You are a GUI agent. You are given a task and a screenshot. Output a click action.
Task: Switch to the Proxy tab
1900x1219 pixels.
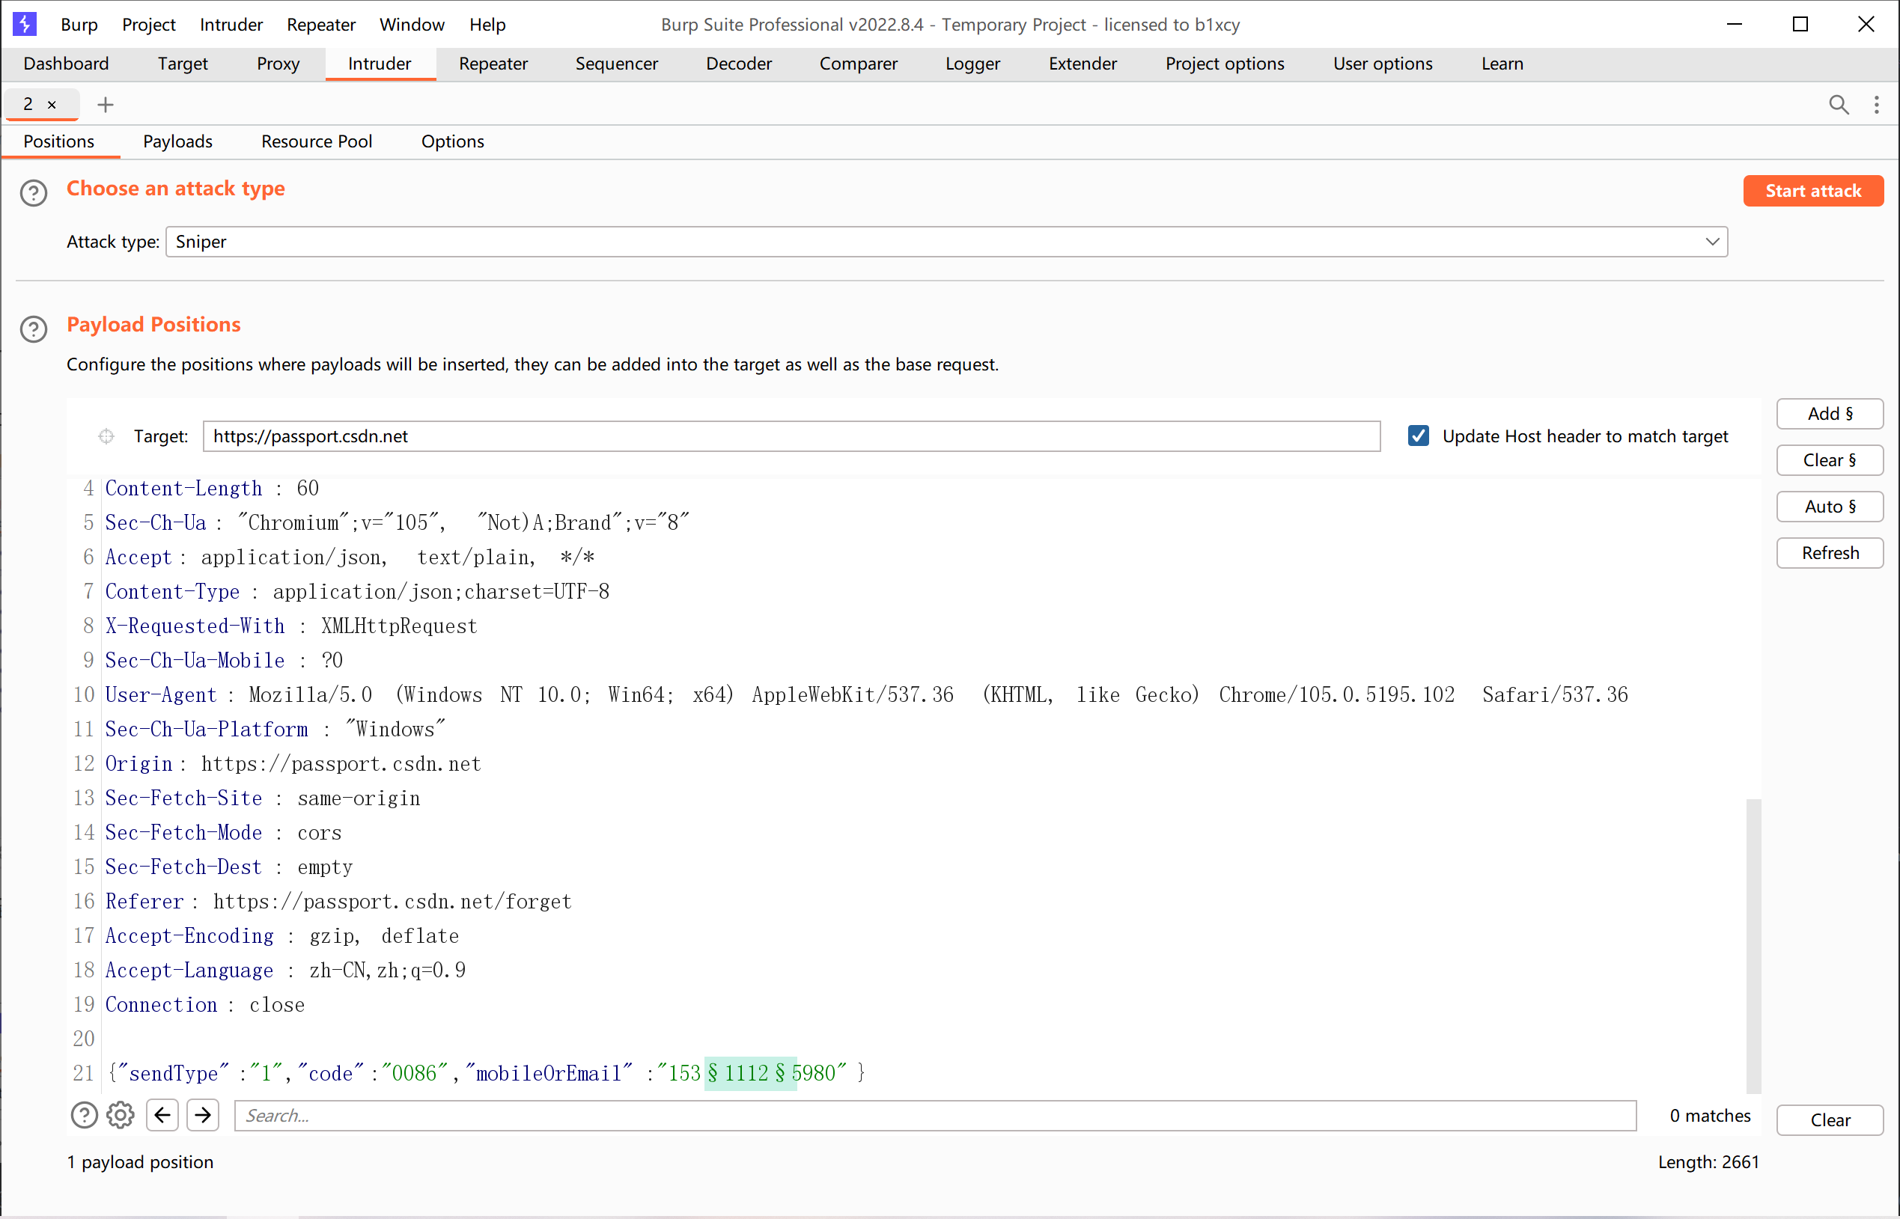[x=278, y=64]
